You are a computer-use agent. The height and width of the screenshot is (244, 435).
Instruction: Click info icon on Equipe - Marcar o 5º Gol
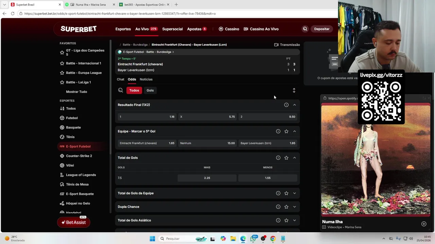click(x=278, y=131)
